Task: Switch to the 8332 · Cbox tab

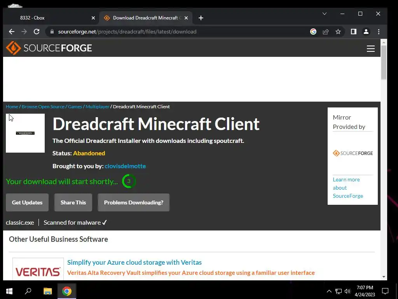Action: click(x=51, y=18)
